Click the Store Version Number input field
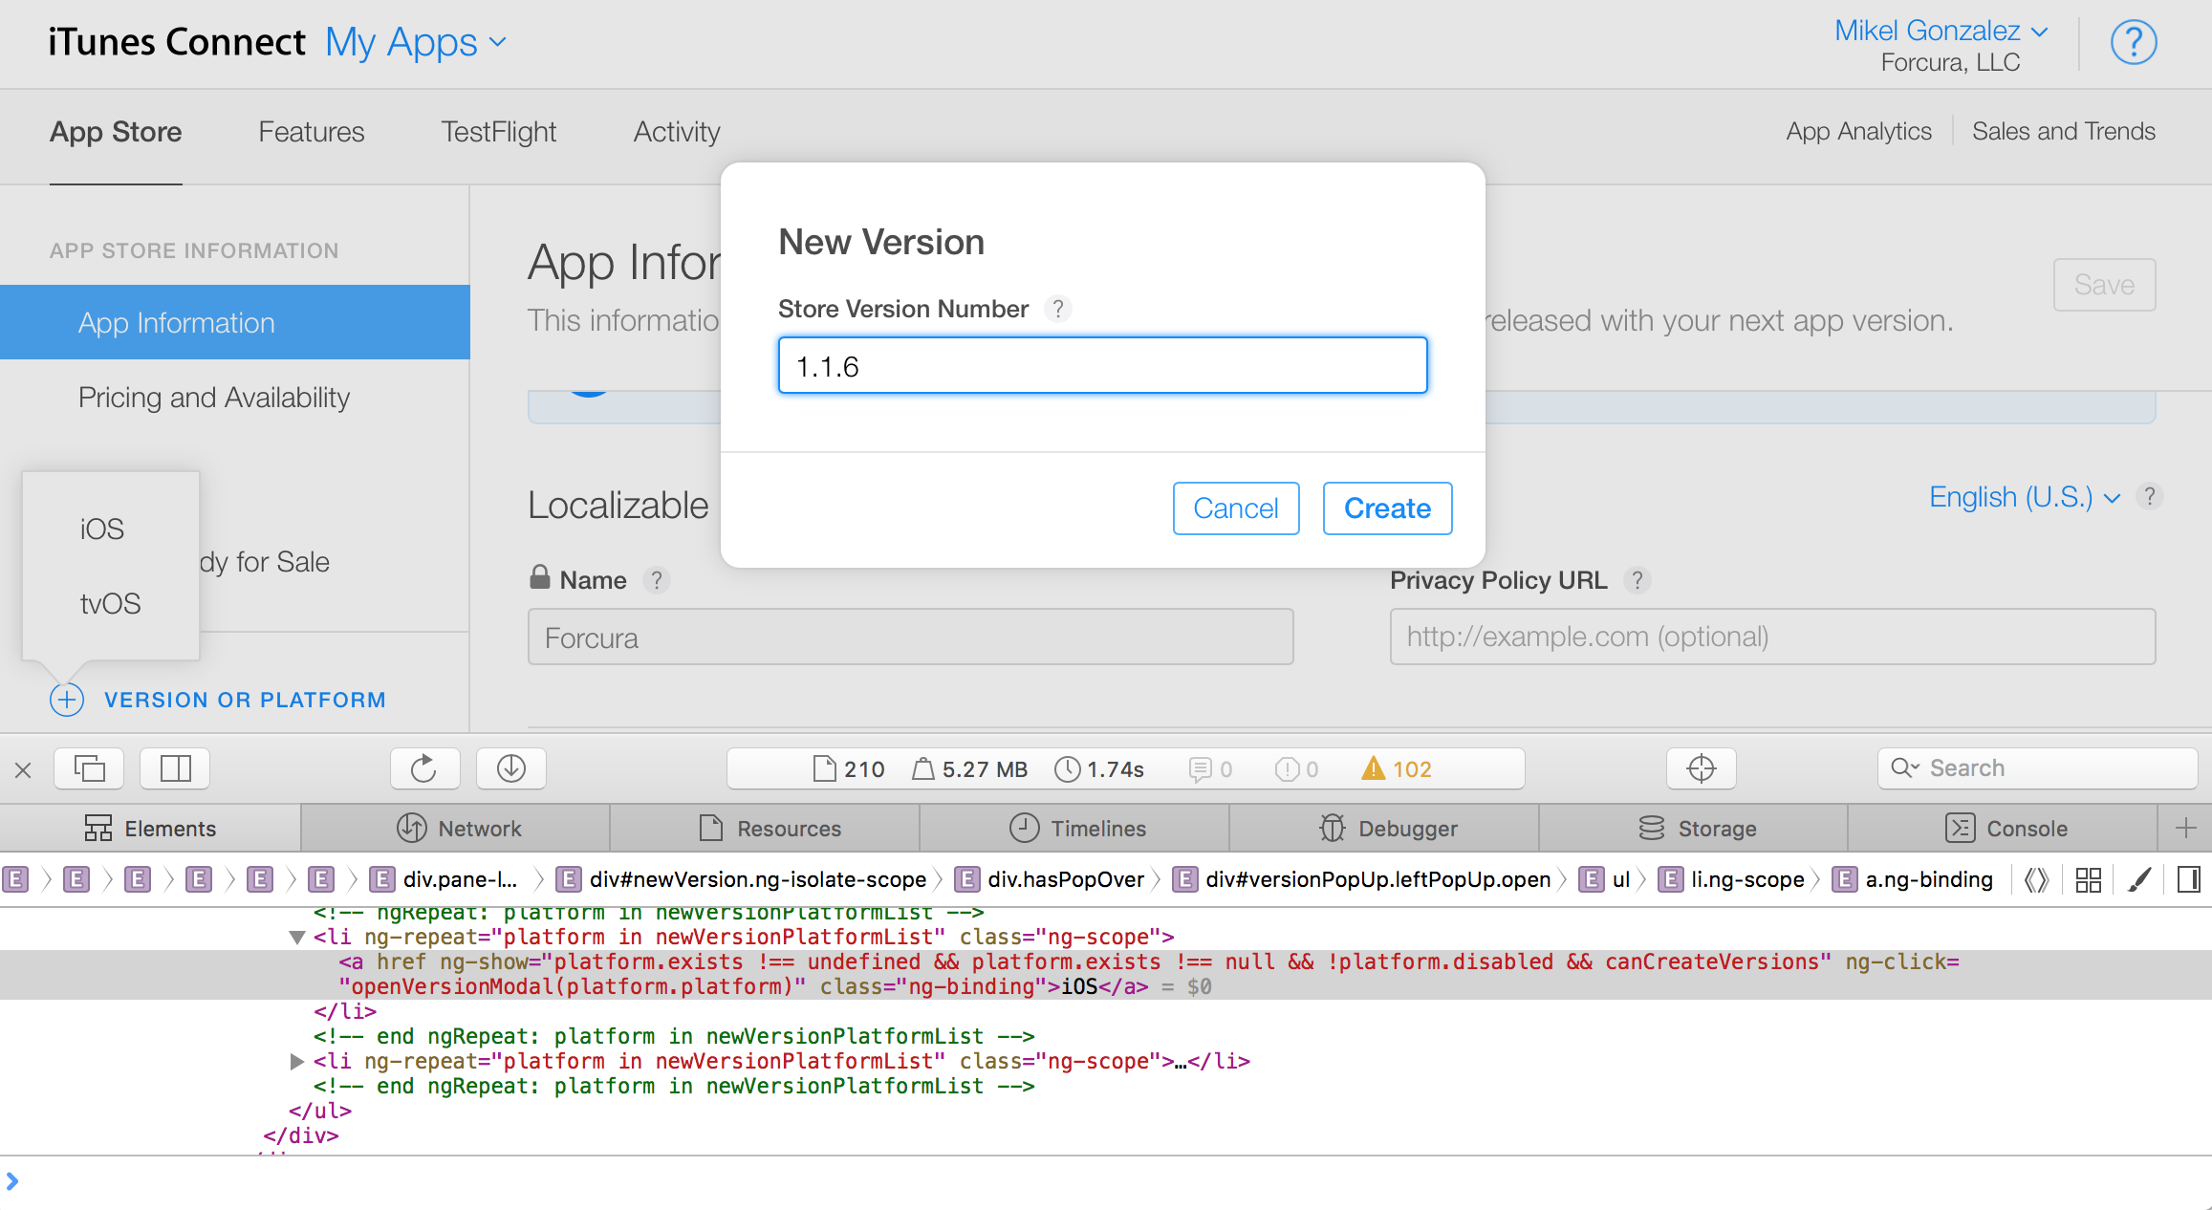The width and height of the screenshot is (2212, 1210). point(1102,366)
